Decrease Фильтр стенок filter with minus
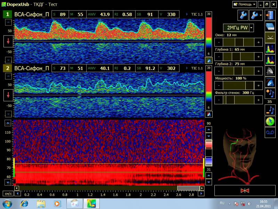This screenshot has width=278, height=209. pos(219,100)
